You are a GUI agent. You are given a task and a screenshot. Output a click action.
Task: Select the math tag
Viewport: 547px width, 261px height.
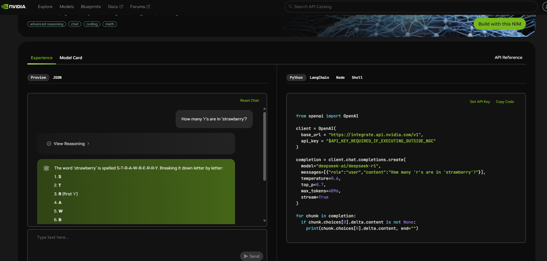[x=110, y=24]
